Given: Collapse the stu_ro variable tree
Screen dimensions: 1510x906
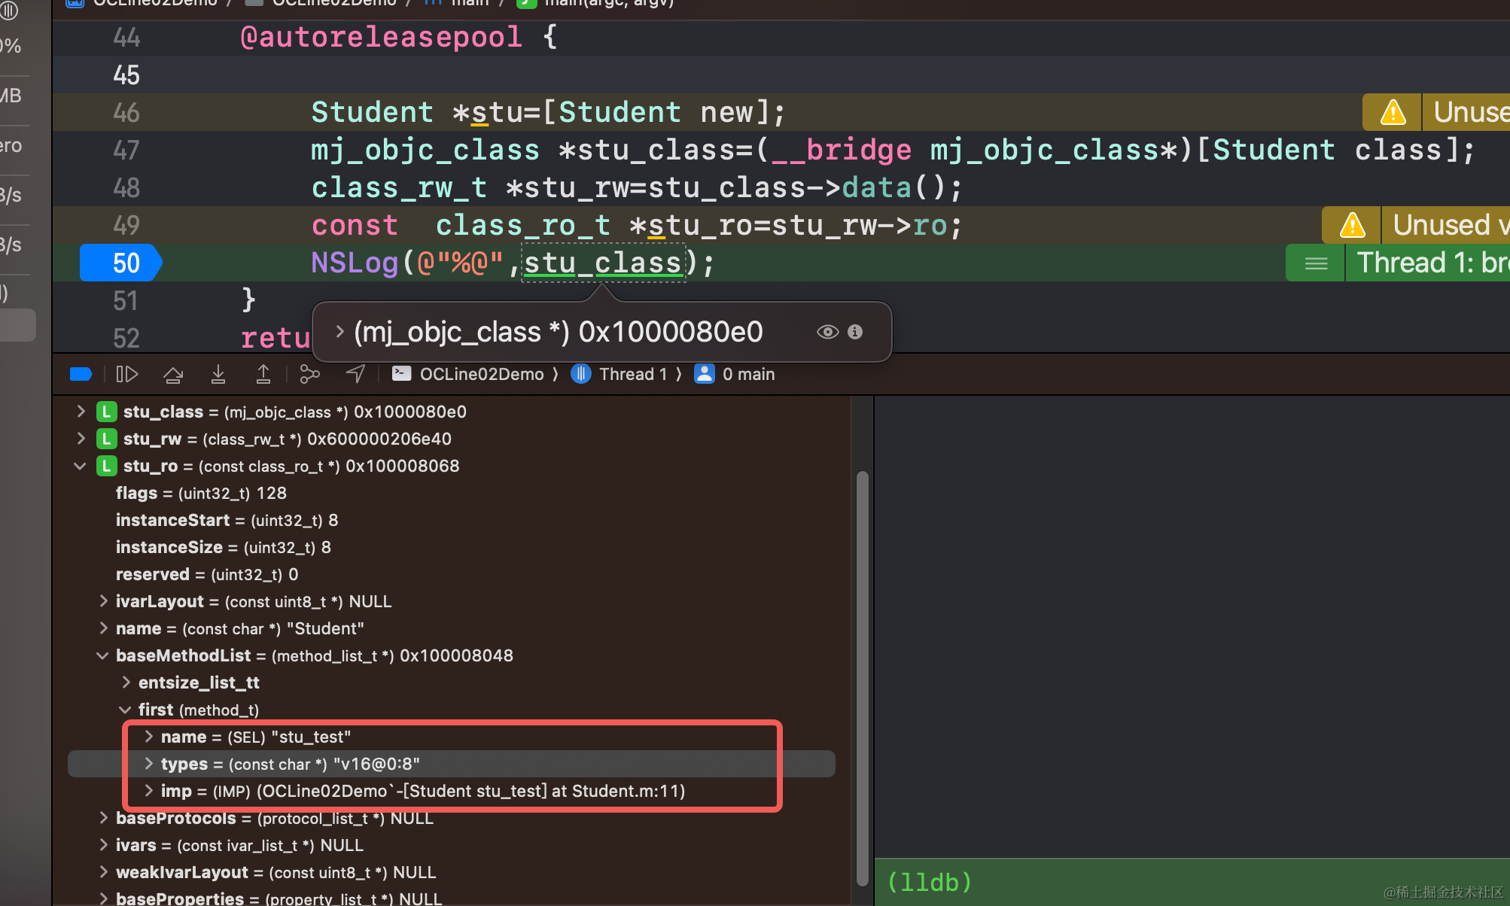Looking at the screenshot, I should (x=80, y=466).
